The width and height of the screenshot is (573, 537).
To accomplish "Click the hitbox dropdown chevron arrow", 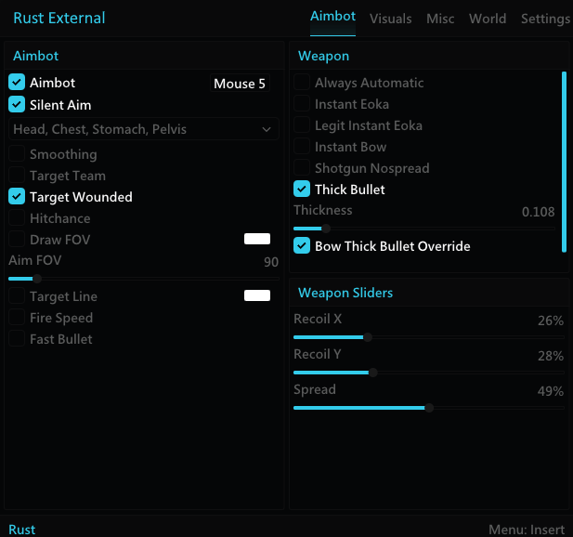I will pyautogui.click(x=267, y=129).
